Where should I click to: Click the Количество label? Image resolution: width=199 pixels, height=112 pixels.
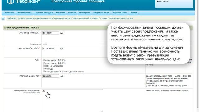[35, 44]
